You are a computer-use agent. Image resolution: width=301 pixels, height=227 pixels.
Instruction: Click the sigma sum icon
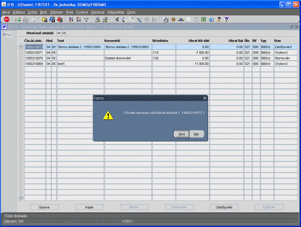click(196, 19)
